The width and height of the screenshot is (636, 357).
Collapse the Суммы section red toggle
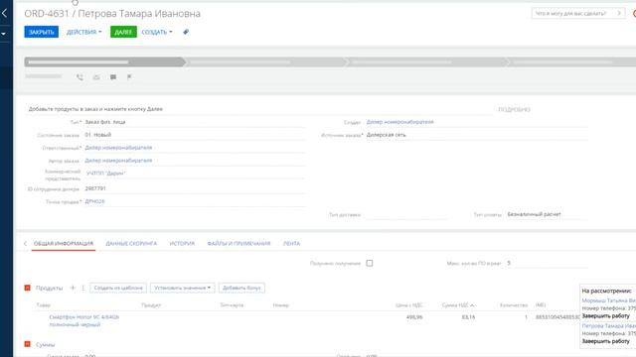tap(27, 344)
